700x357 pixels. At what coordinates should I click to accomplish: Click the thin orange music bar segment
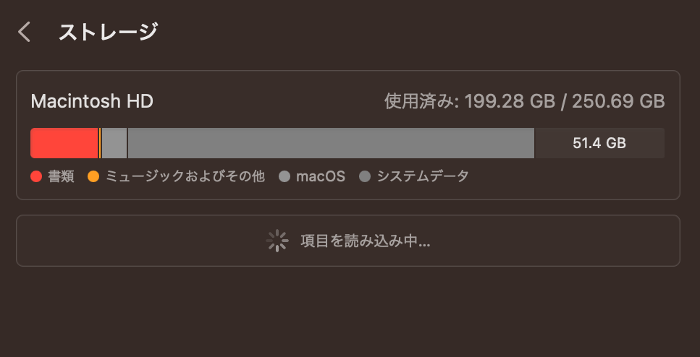point(99,143)
